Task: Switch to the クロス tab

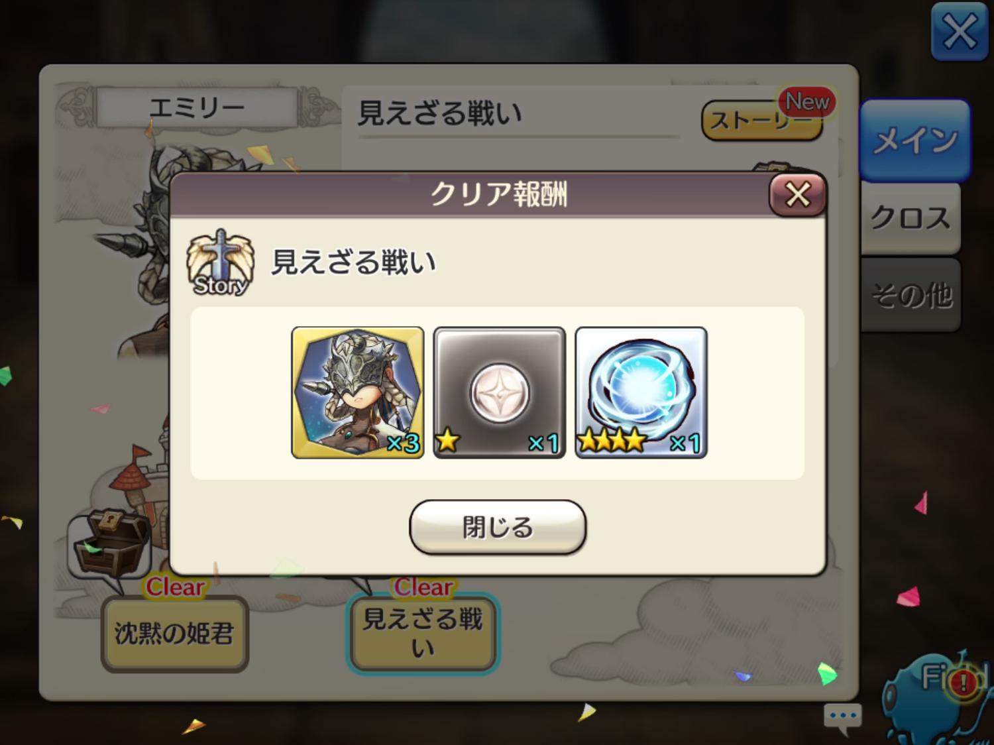Action: point(911,218)
